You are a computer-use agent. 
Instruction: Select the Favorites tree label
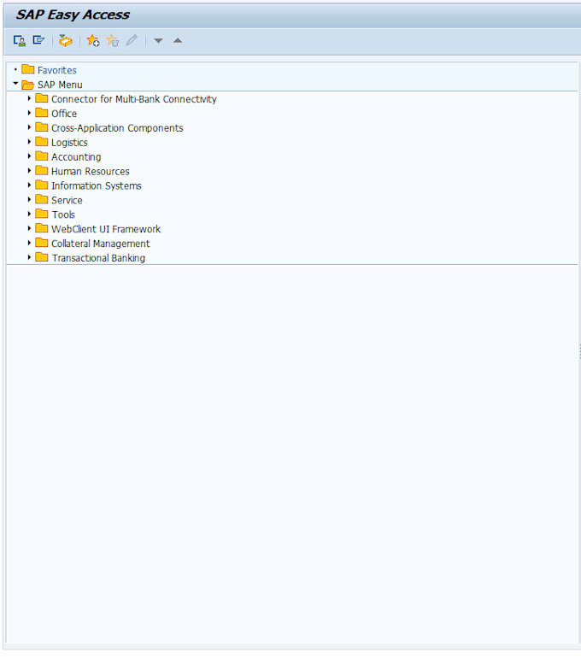(x=56, y=70)
